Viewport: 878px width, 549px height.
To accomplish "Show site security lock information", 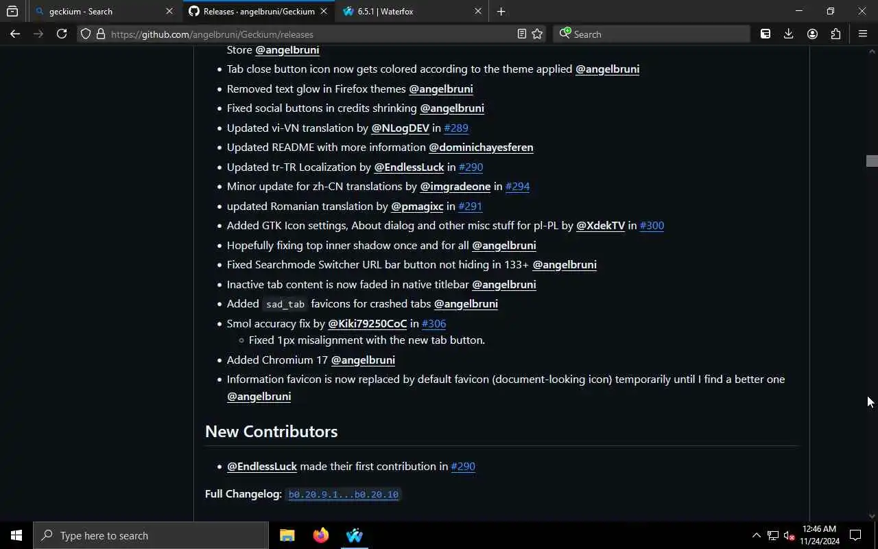I will pyautogui.click(x=100, y=34).
